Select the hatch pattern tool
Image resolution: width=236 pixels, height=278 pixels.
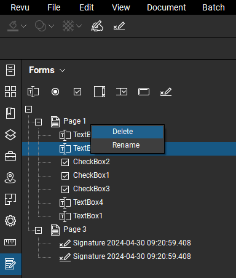68,26
